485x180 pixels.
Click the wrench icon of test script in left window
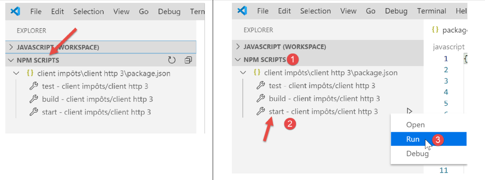(x=34, y=86)
